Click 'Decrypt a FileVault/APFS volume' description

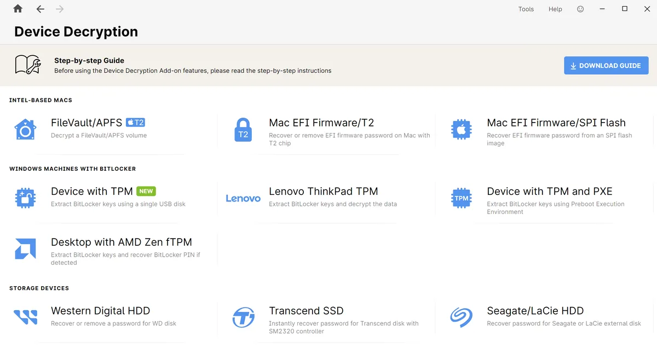pyautogui.click(x=99, y=135)
